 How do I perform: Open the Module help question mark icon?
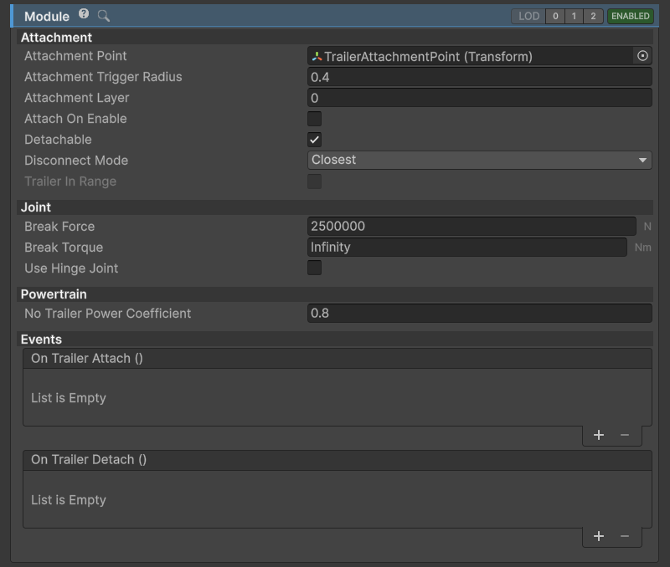[84, 14]
